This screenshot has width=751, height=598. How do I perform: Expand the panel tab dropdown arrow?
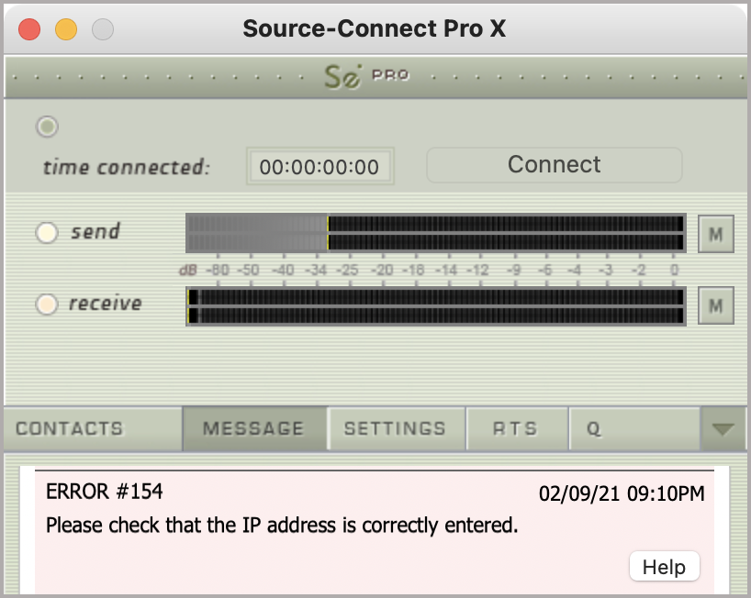[x=723, y=429]
